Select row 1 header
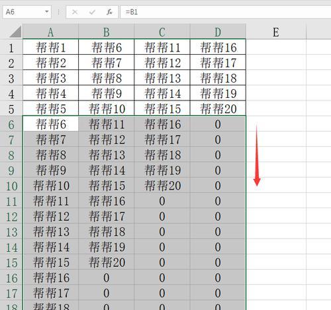The width and height of the screenshot is (331, 310). pyautogui.click(x=11, y=48)
